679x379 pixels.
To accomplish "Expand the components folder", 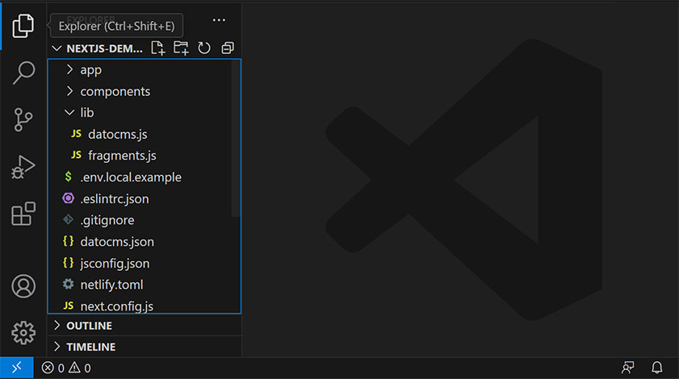I will tap(144, 91).
